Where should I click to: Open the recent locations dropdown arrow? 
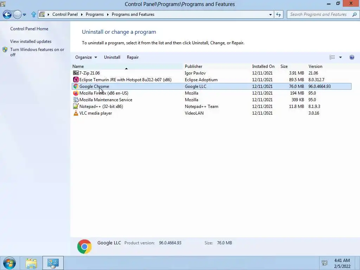25,15
